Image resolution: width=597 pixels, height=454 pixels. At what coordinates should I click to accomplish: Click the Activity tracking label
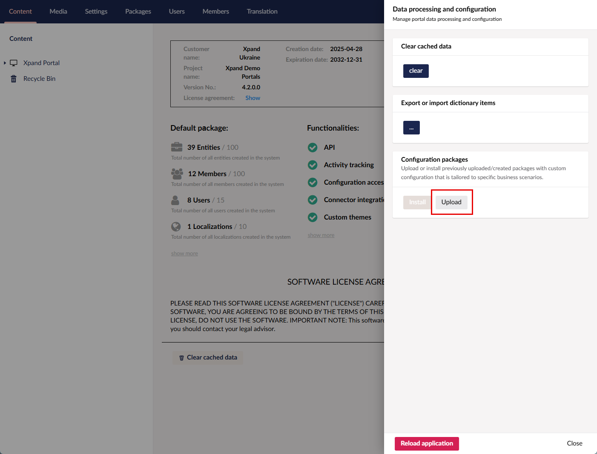349,165
